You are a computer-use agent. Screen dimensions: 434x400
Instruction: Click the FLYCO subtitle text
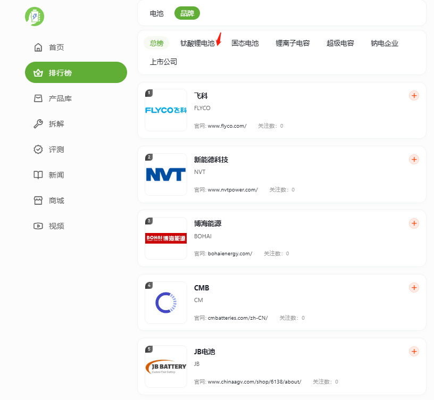(202, 108)
